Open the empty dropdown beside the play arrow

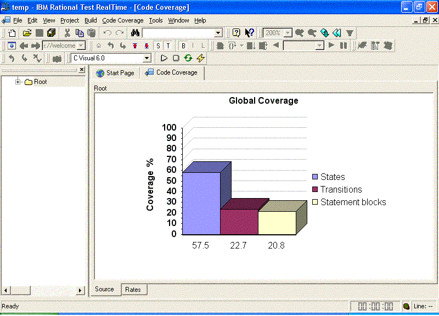tap(319, 46)
